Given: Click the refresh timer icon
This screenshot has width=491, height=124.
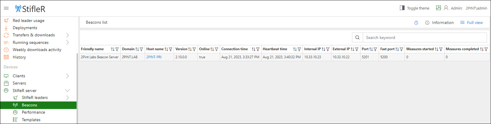Looking at the screenshot, I should click(416, 23).
